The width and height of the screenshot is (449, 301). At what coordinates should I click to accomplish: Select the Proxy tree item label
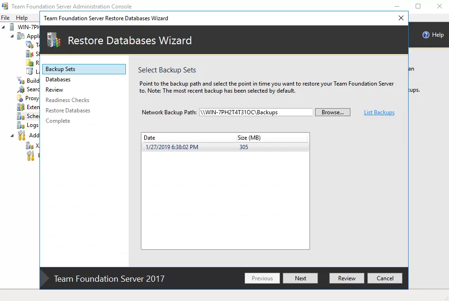click(x=32, y=98)
